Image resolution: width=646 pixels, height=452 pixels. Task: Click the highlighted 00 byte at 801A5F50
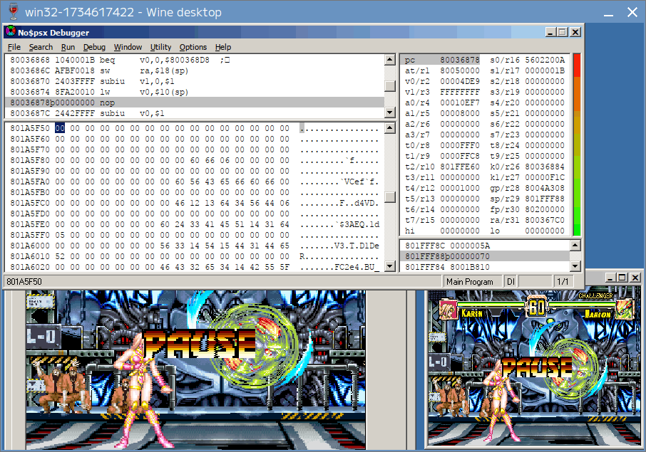[60, 128]
